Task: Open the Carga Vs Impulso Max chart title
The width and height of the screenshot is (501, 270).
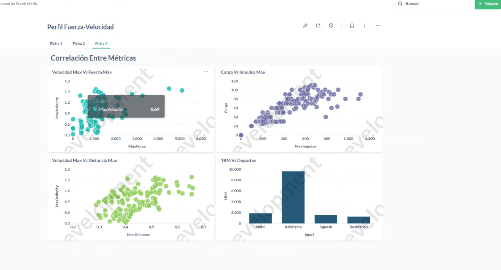Action: [243, 72]
